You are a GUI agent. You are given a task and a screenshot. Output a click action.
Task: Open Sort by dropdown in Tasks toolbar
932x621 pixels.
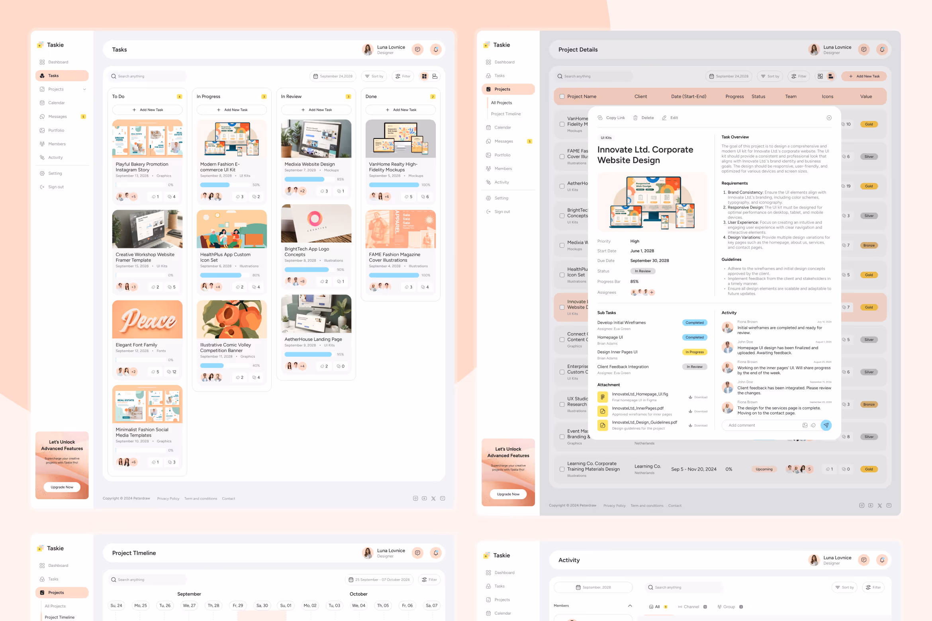374,76
